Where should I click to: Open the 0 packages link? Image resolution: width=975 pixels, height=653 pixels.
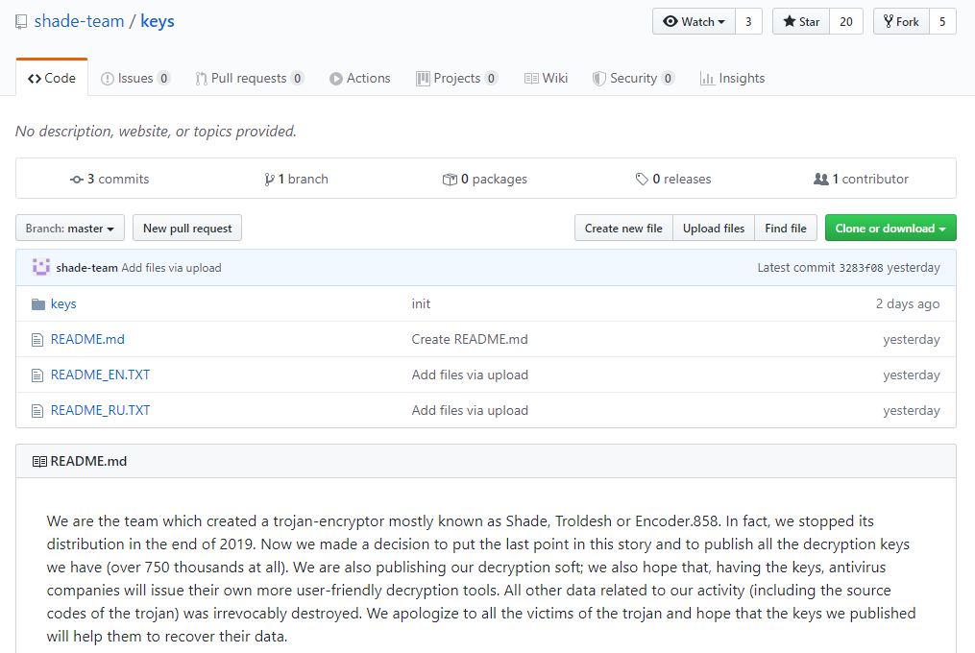(x=484, y=180)
